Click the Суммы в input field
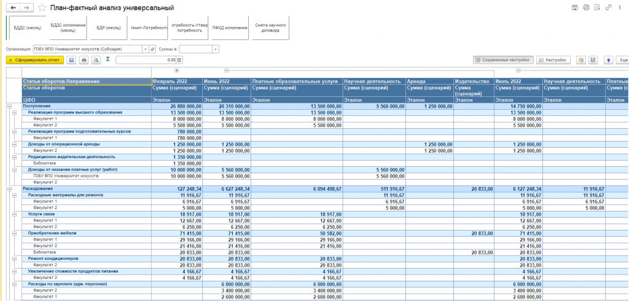 point(196,49)
